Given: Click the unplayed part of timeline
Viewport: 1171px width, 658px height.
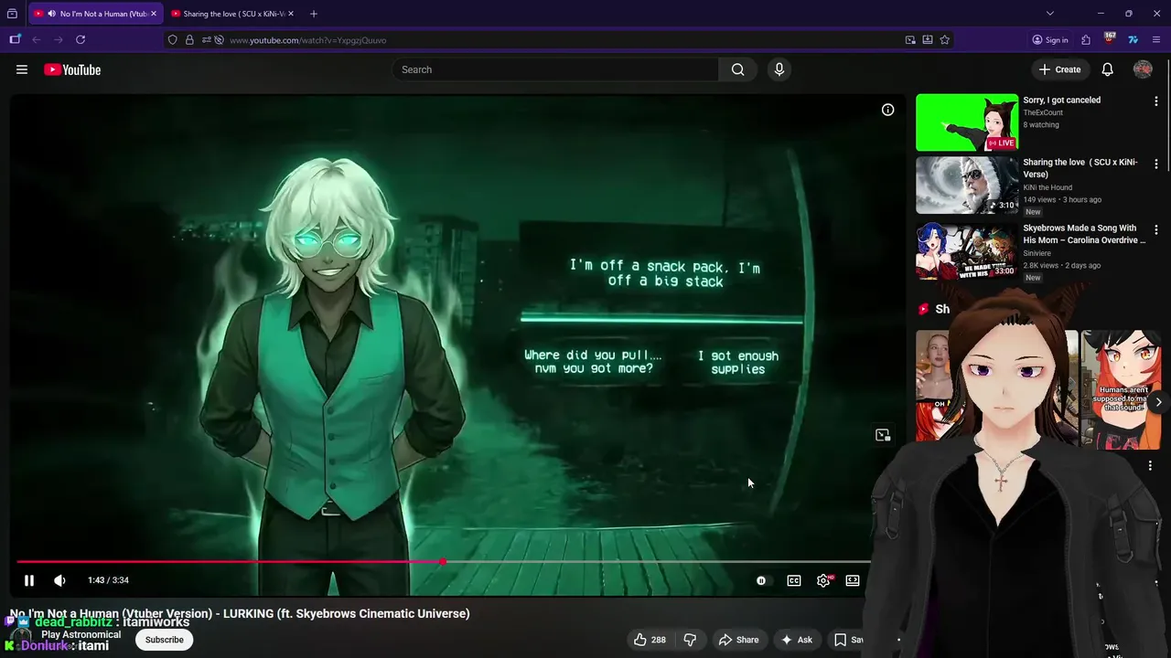Looking at the screenshot, I should pyautogui.click(x=656, y=562).
